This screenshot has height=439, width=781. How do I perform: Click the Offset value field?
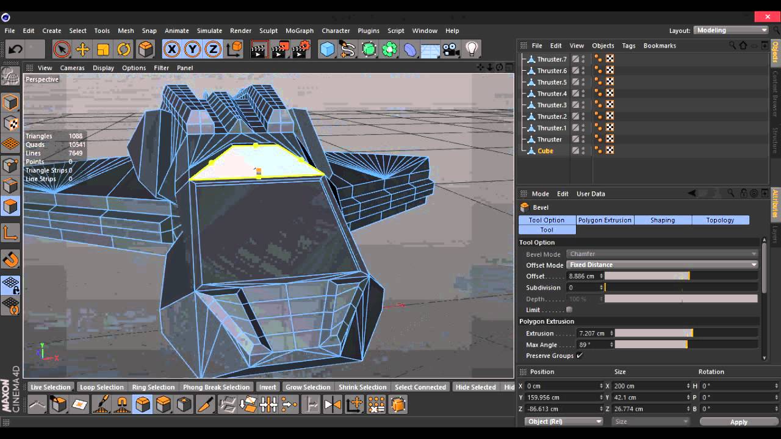click(583, 276)
